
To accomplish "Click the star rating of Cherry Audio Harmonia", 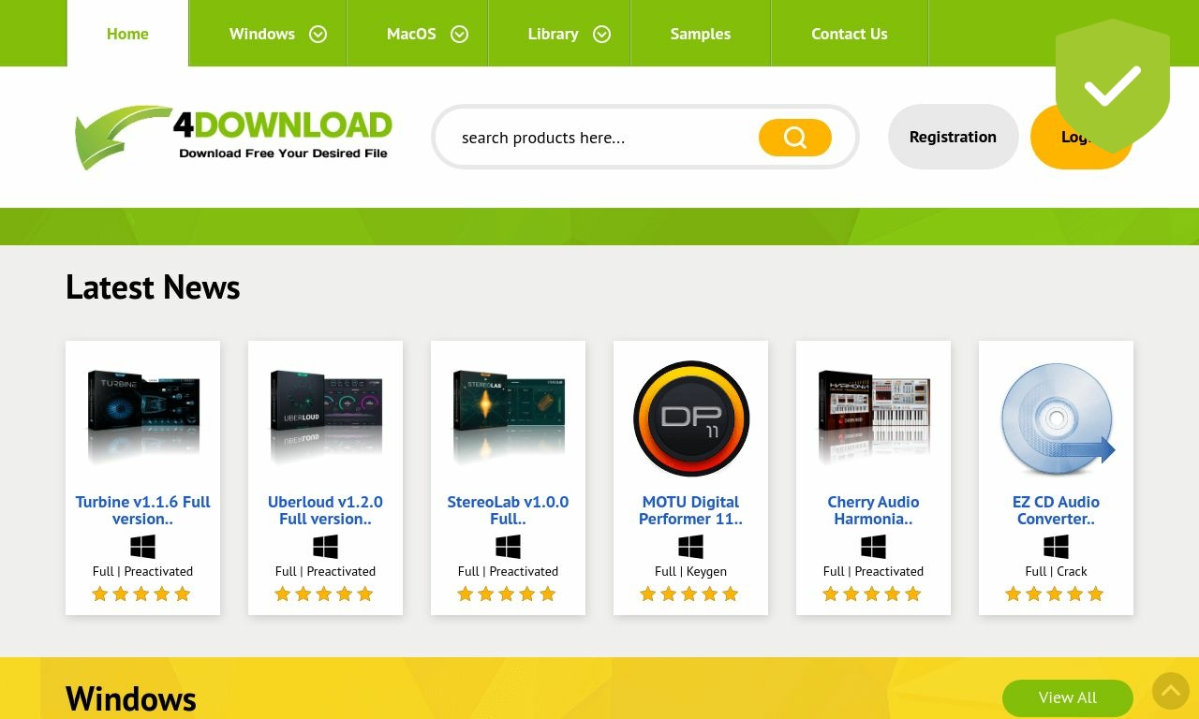I will pyautogui.click(x=872, y=594).
